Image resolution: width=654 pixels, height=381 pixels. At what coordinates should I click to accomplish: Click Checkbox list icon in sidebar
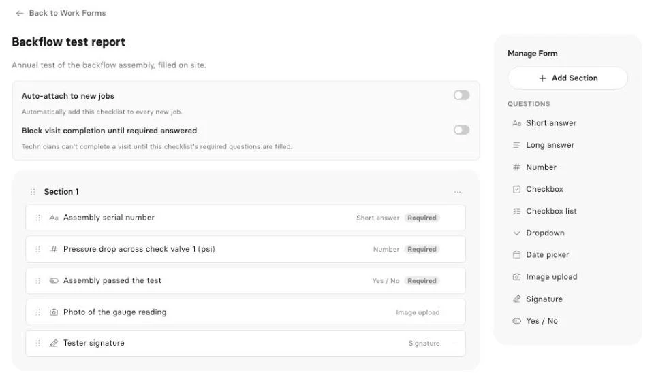517,211
